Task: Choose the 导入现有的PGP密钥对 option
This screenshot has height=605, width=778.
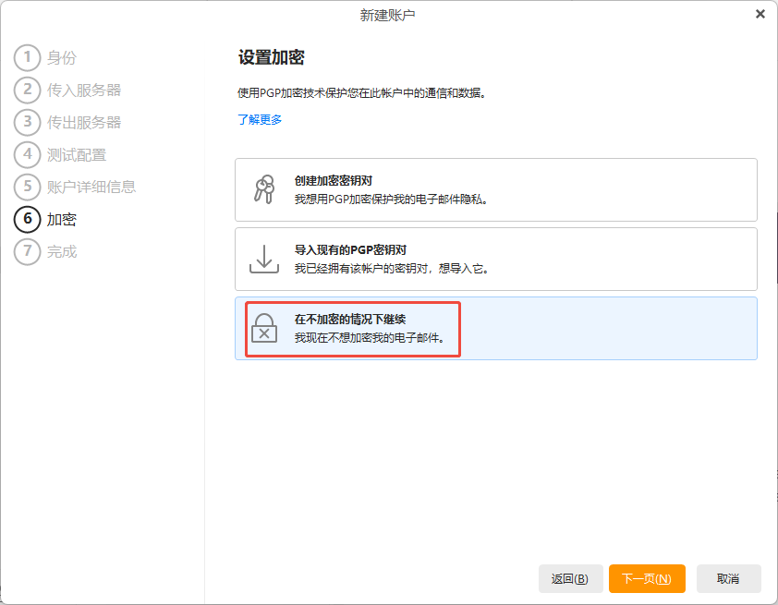Action: [x=496, y=259]
